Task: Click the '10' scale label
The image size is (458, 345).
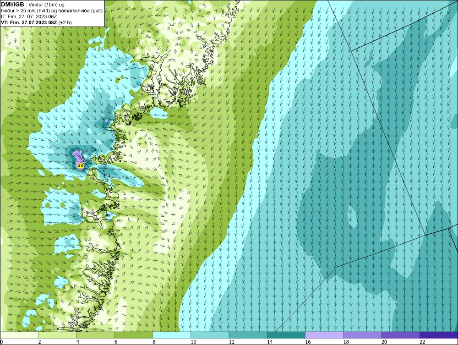Action: pyautogui.click(x=194, y=342)
